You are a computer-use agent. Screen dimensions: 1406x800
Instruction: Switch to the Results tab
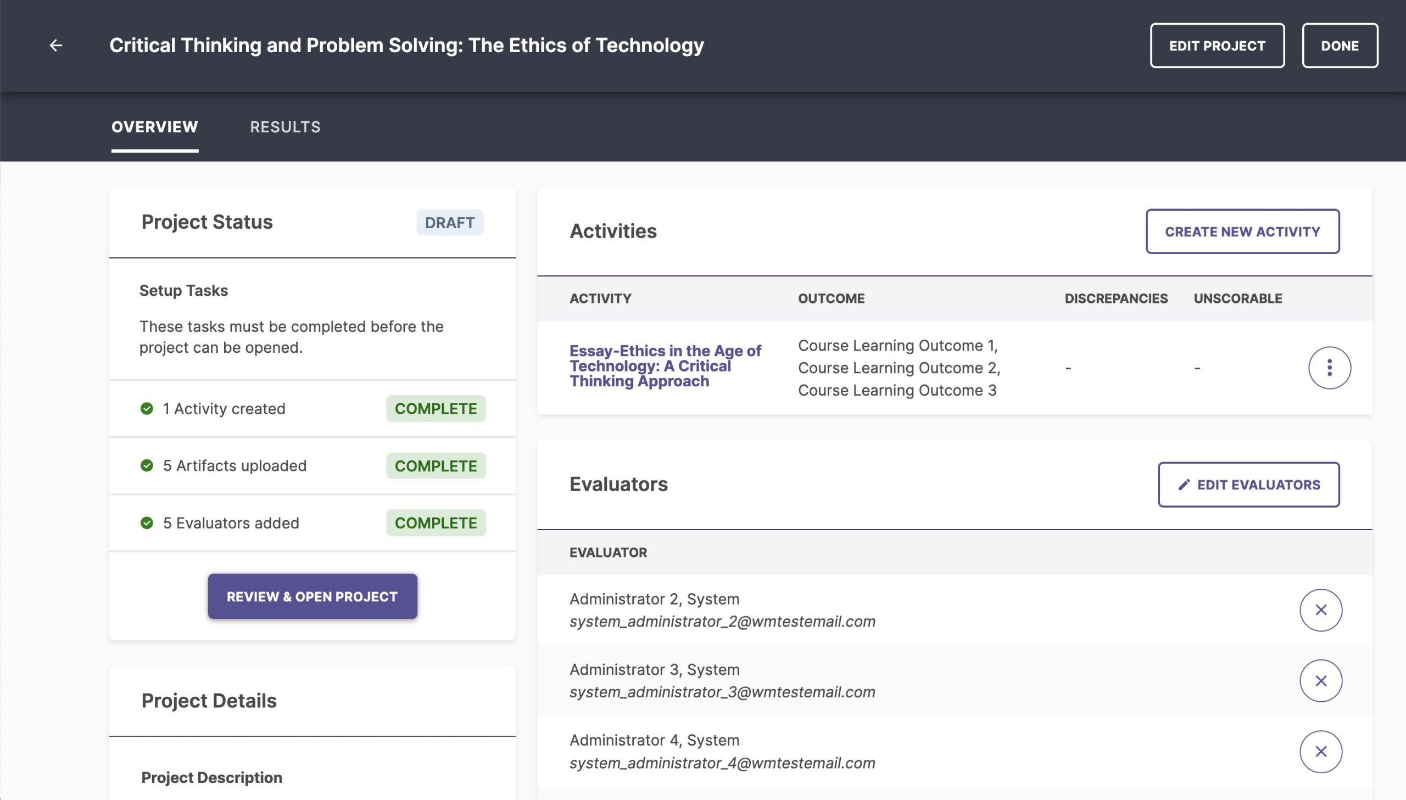[x=285, y=127]
